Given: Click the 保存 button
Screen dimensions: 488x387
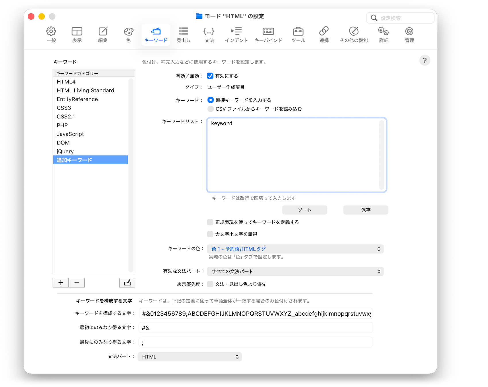Looking at the screenshot, I should [365, 210].
